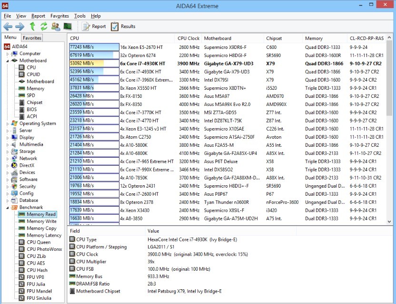This screenshot has height=304, width=396.
Task: Collapse the Benchmark tree node
Action: (8, 208)
